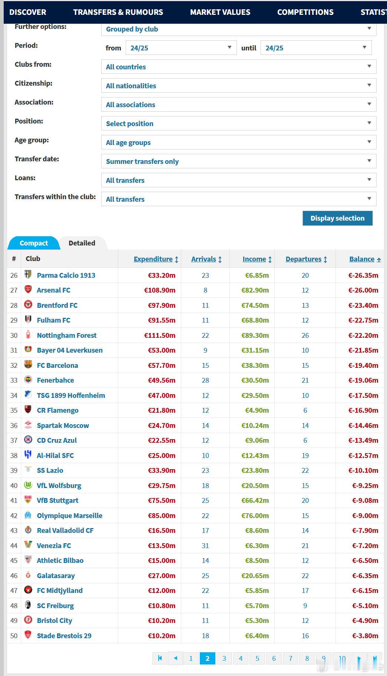Click the Real Valladolid CF crest

click(x=28, y=530)
